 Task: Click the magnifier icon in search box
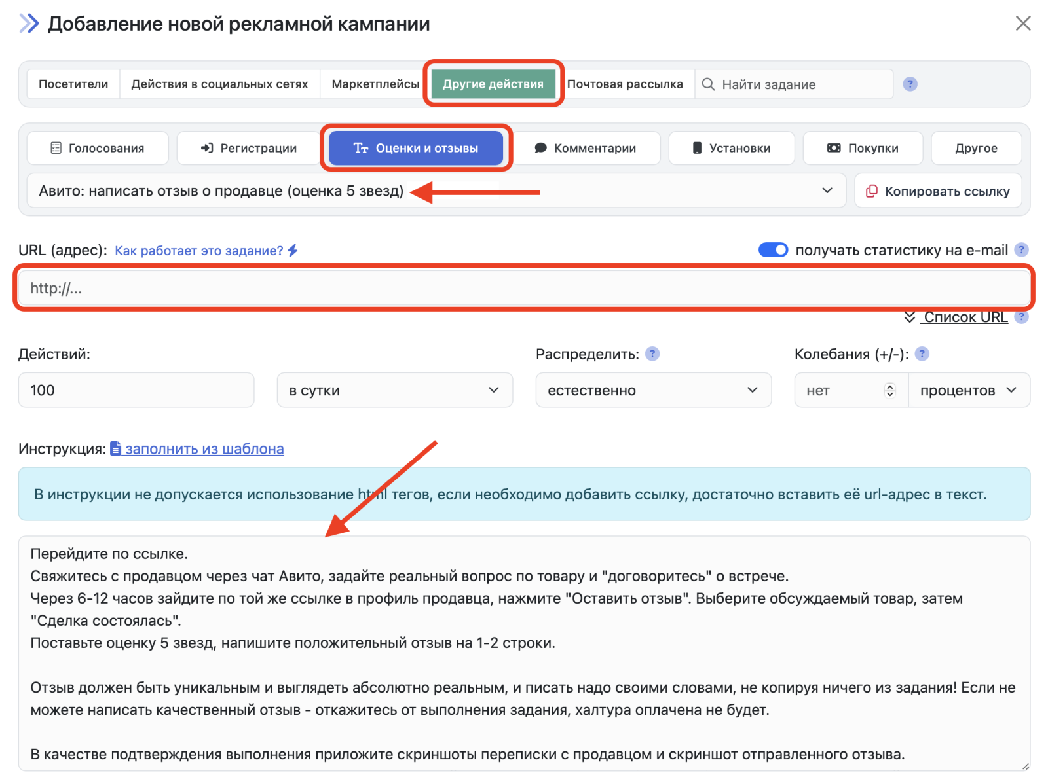(708, 84)
